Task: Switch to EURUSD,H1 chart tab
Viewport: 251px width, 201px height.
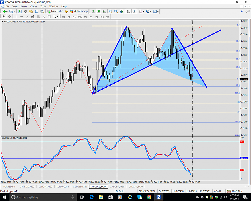Action: 9,187
